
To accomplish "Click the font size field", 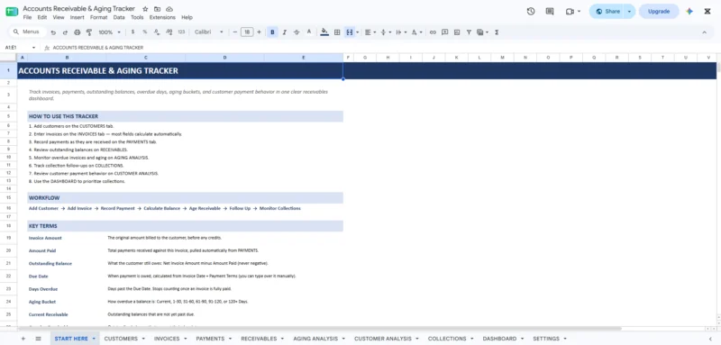I will 247,32.
